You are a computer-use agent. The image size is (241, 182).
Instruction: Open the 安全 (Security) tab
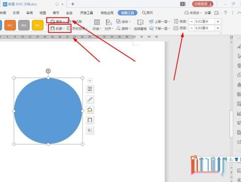tap(69, 13)
